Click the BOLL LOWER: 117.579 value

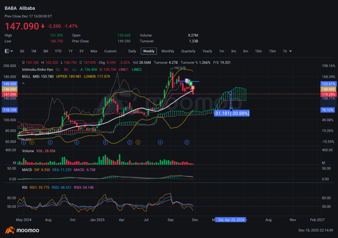pos(97,76)
